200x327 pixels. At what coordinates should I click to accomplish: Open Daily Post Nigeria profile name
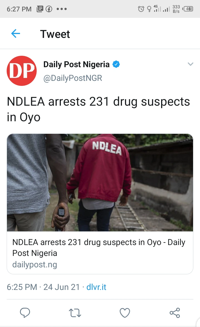coord(76,64)
